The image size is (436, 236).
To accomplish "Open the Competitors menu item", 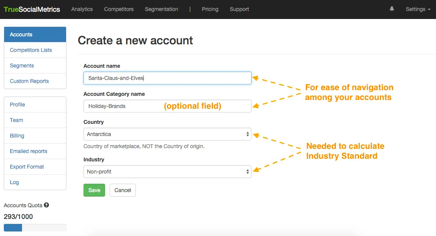I will point(119,9).
